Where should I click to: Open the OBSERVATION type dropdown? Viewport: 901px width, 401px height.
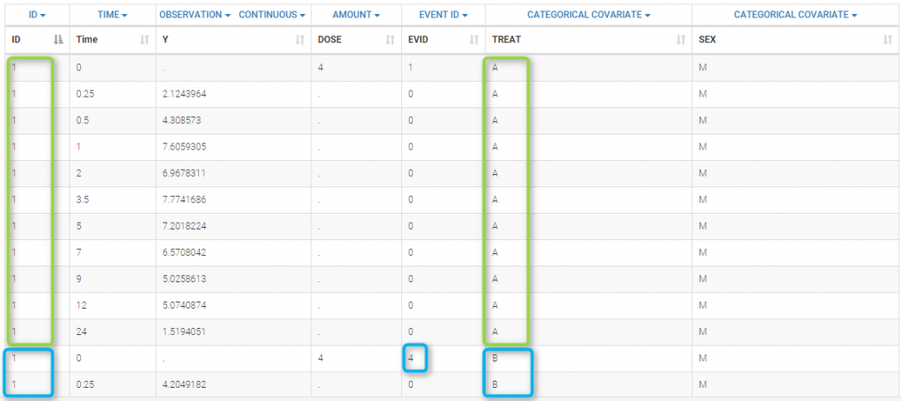coord(194,15)
